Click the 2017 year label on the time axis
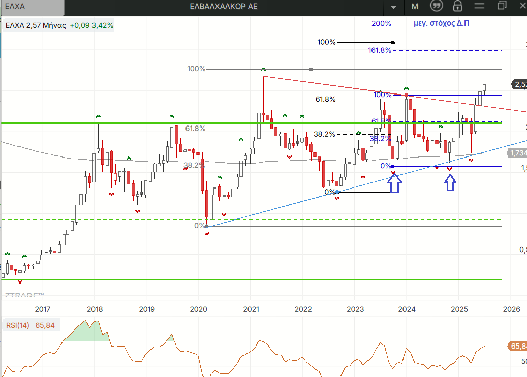Screen dimensions: 527x377 coord(42,309)
